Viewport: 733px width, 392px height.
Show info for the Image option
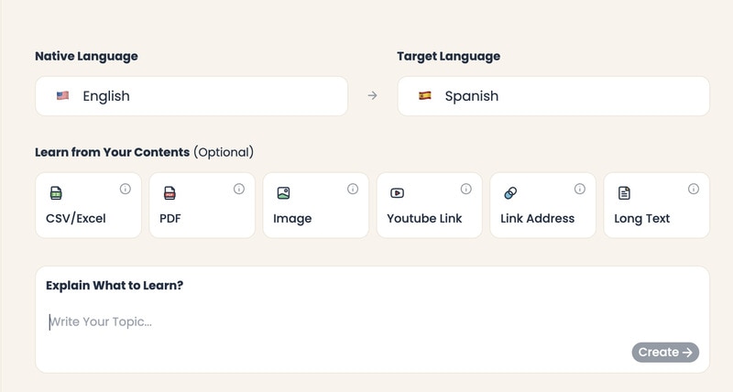click(353, 189)
